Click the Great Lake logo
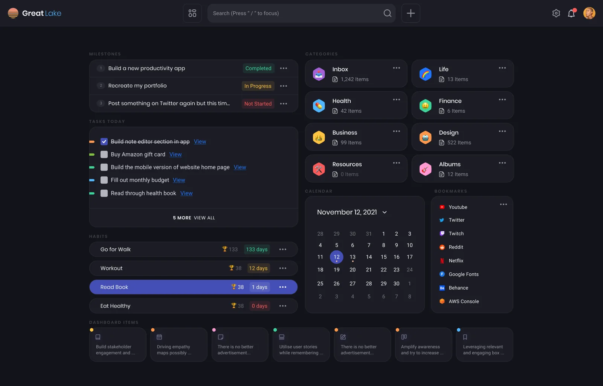The height and width of the screenshot is (386, 603). click(35, 13)
